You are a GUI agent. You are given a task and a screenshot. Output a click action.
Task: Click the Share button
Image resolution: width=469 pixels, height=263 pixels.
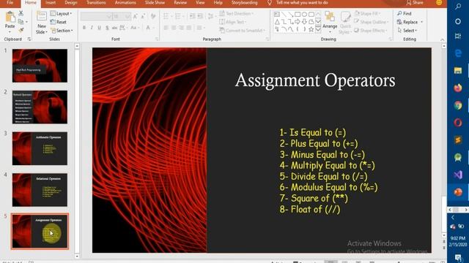click(415, 3)
